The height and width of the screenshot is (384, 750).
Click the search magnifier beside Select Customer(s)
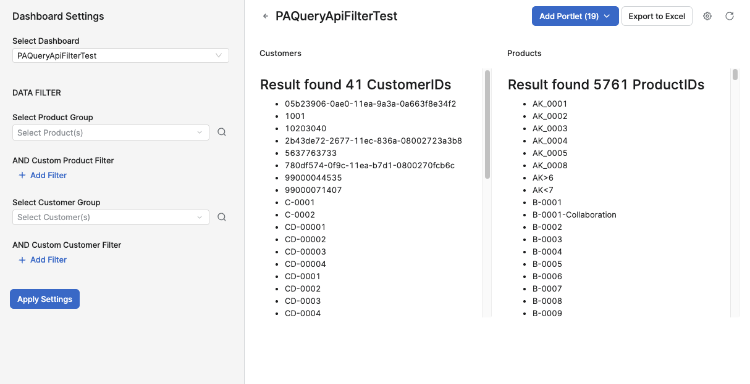point(222,217)
